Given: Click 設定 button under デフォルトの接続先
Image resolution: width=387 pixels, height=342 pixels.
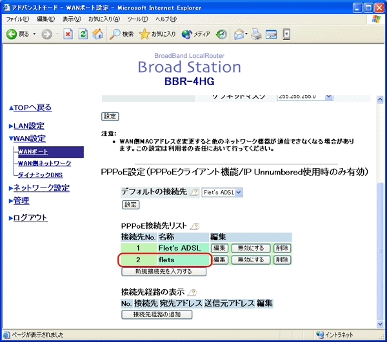Looking at the screenshot, I should click(130, 205).
